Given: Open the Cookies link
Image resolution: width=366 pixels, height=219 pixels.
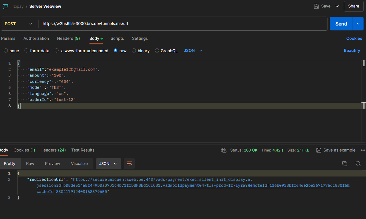Looking at the screenshot, I should [354, 38].
